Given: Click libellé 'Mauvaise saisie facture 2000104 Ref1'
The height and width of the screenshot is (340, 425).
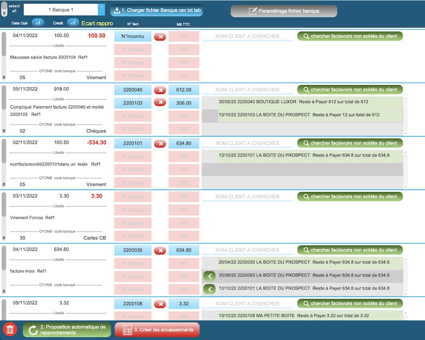Looking at the screenshot, I should point(49,57).
